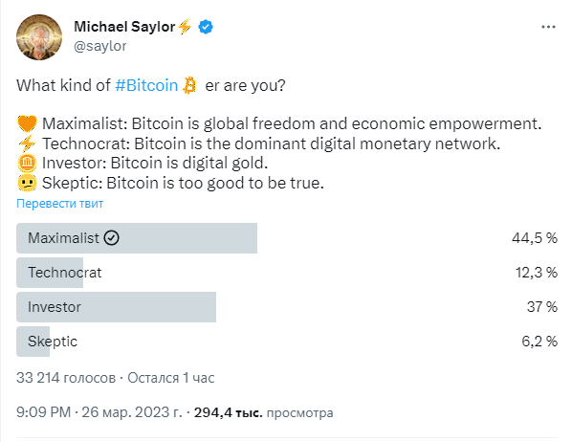Click the lightning bolt Technocrat emoji

27,144
